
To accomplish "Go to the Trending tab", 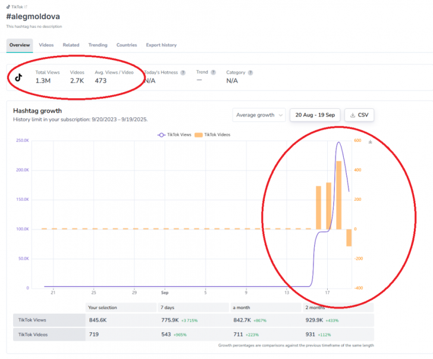I will point(98,45).
